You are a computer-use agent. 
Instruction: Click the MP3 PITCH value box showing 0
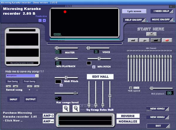[94, 67]
